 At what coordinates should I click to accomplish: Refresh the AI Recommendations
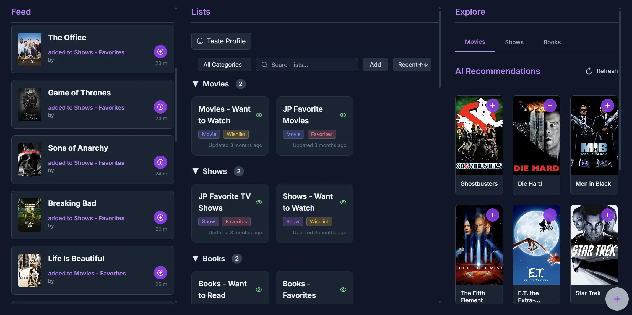pos(601,71)
